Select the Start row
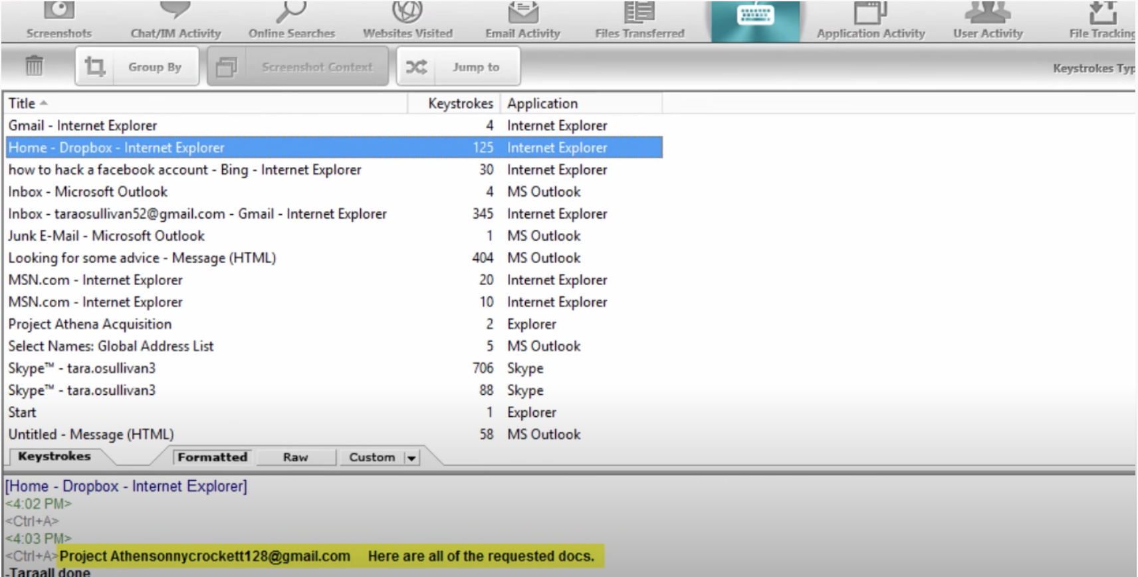 (334, 412)
